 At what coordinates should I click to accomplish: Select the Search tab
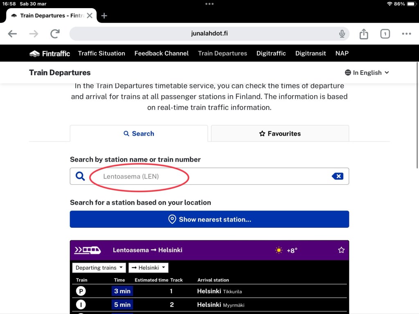pos(139,134)
